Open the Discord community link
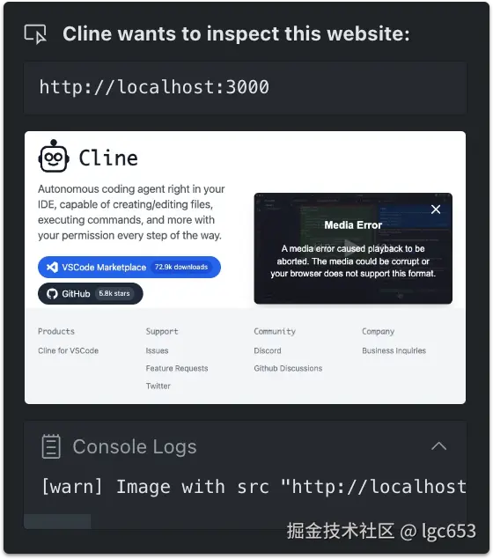493x559 pixels. coord(268,350)
